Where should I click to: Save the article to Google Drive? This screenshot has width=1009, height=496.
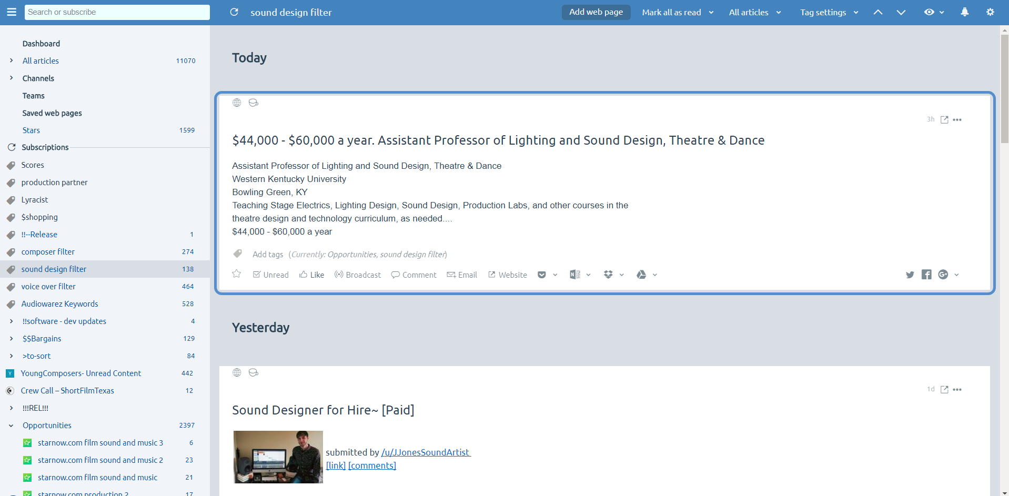641,275
